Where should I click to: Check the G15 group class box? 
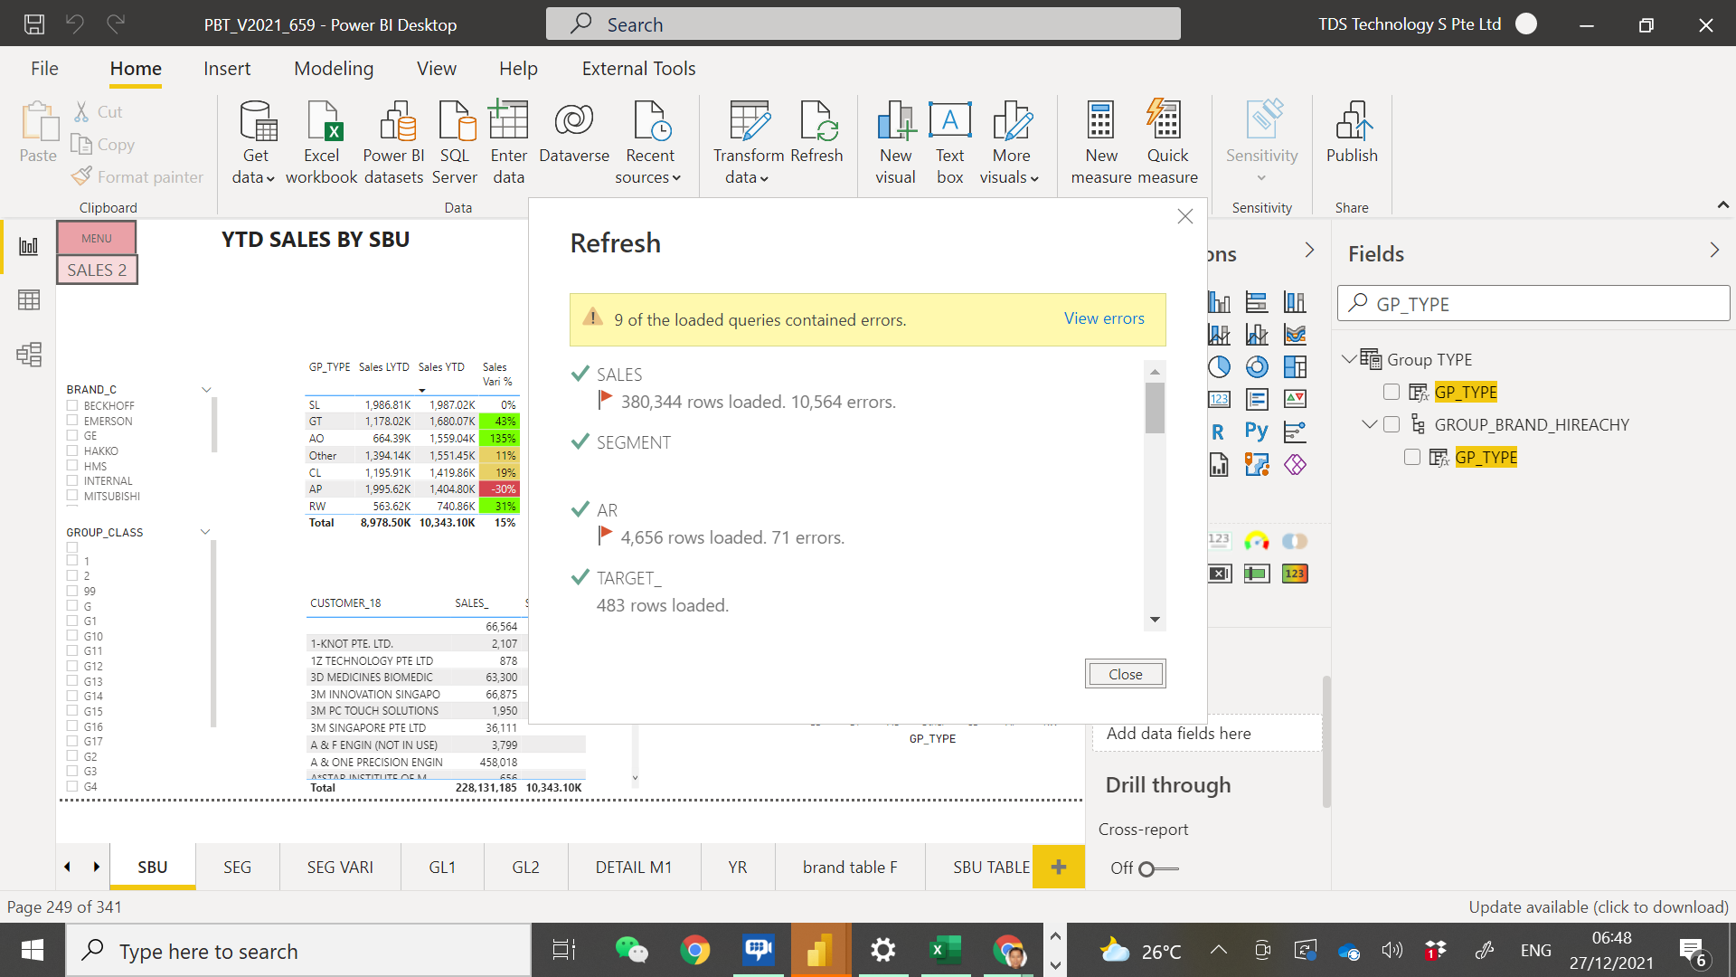72,711
